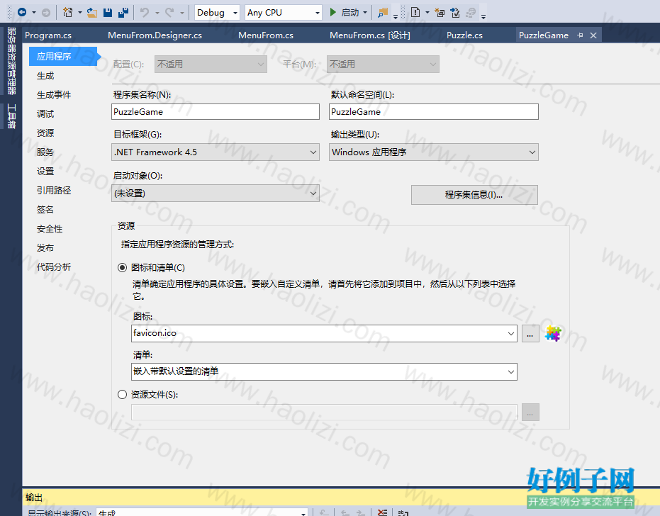Select the 应用程序 properties page
This screenshot has height=516, width=660.
pos(62,57)
